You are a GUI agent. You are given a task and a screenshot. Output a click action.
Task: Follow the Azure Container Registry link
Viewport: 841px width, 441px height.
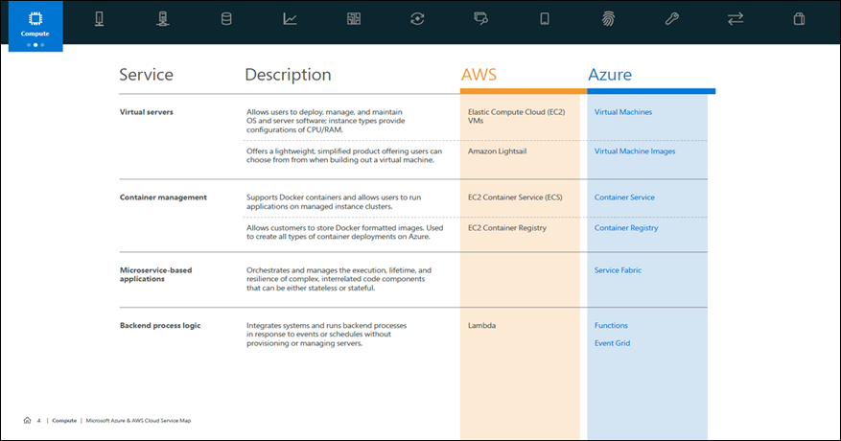click(x=626, y=228)
